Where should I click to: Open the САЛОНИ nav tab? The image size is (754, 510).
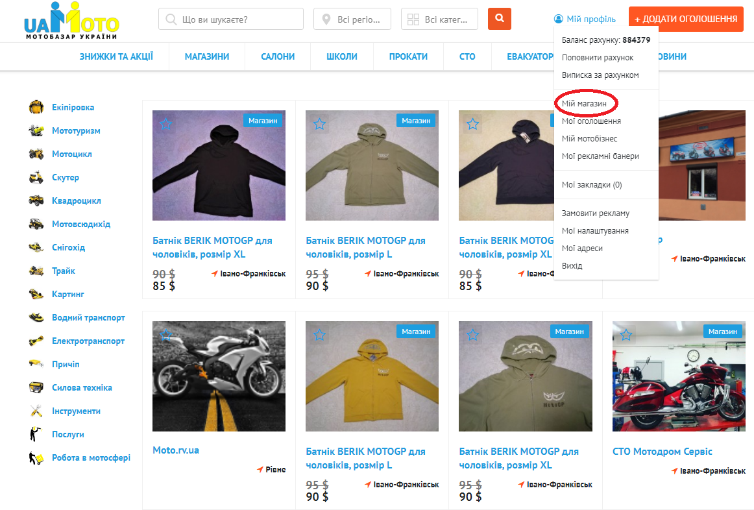click(278, 56)
